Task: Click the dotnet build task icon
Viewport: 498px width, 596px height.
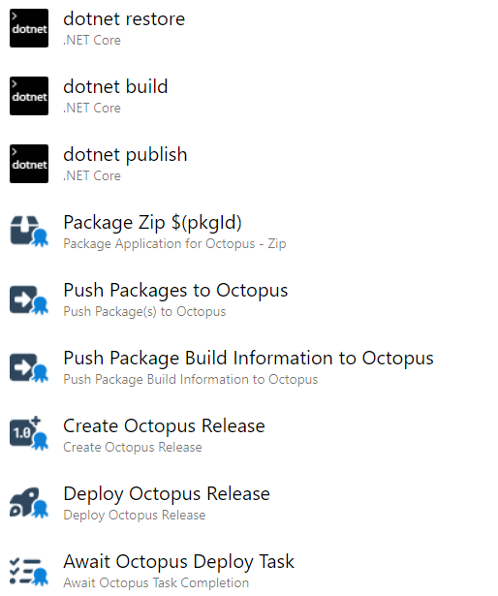Action: pos(29,96)
